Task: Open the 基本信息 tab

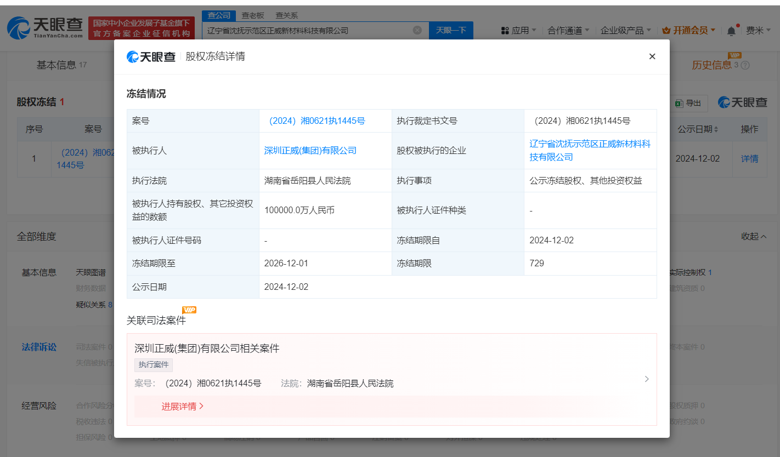Action: pyautogui.click(x=61, y=65)
